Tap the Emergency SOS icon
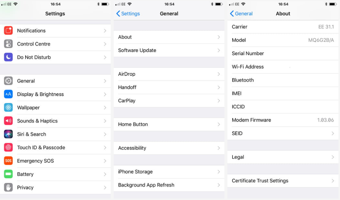 (x=8, y=161)
